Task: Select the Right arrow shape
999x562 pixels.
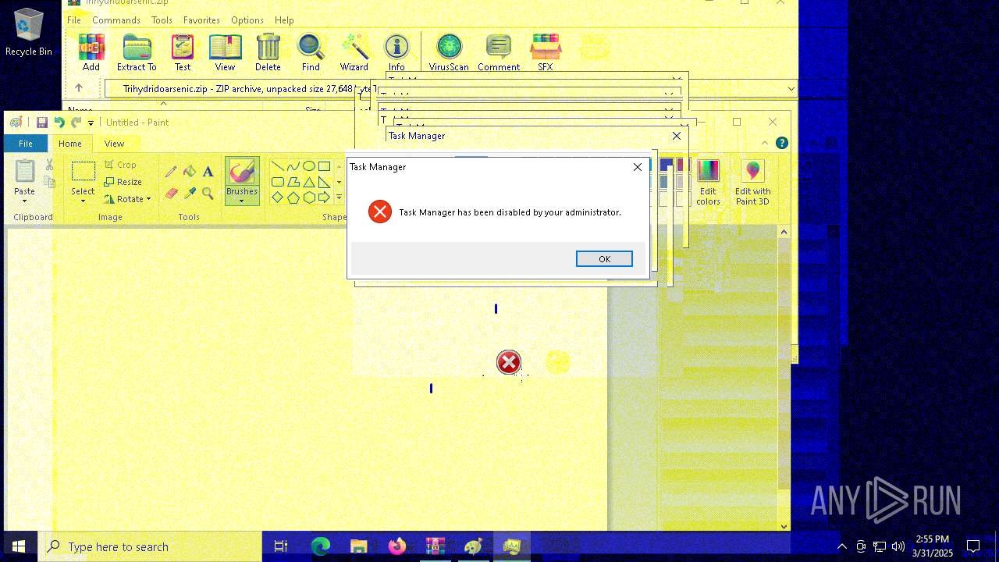Action: [x=324, y=197]
